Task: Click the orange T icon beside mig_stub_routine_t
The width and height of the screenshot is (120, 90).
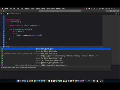Action: click(x=2, y=53)
